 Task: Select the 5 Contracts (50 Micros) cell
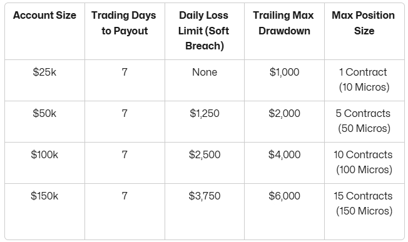364,121
